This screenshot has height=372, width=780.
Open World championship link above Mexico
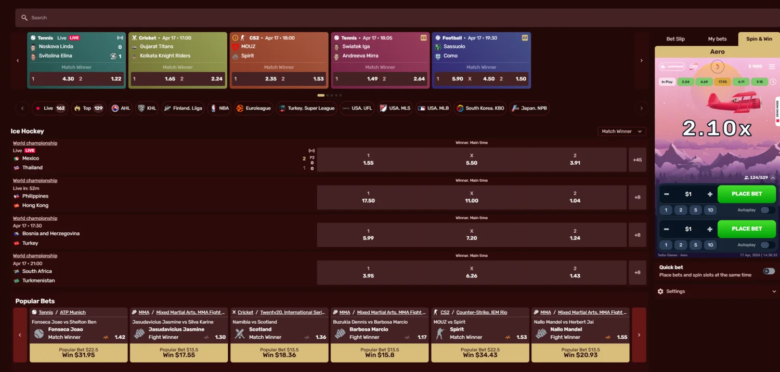[35, 143]
